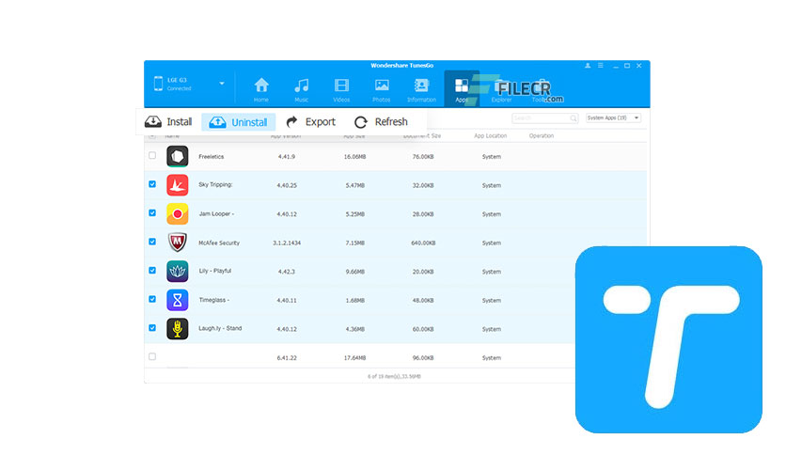This screenshot has width=786, height=455.
Task: Click the 640.00KB document size cell
Action: coord(423,243)
